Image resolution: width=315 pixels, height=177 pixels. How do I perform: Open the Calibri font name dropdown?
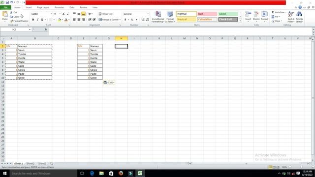tap(51, 14)
